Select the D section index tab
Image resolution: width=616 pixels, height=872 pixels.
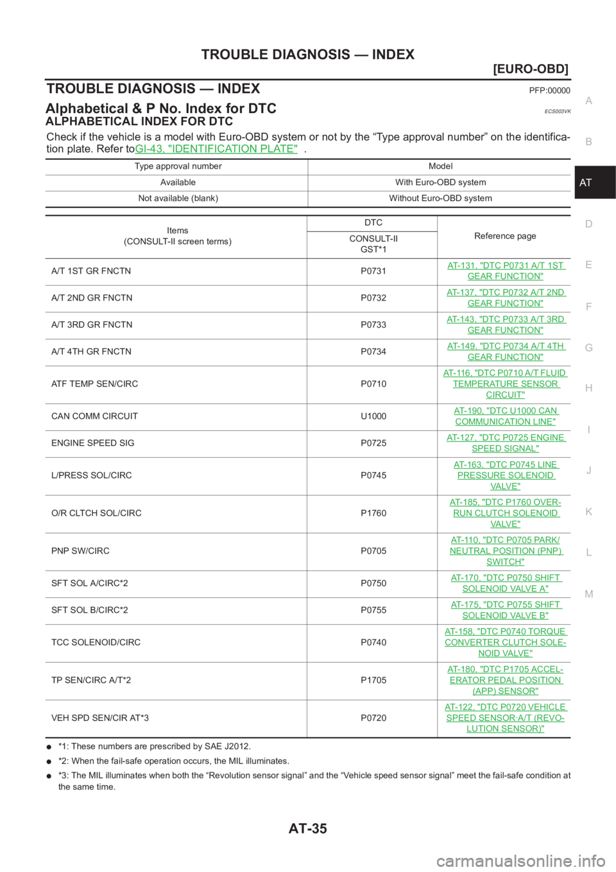[588, 224]
